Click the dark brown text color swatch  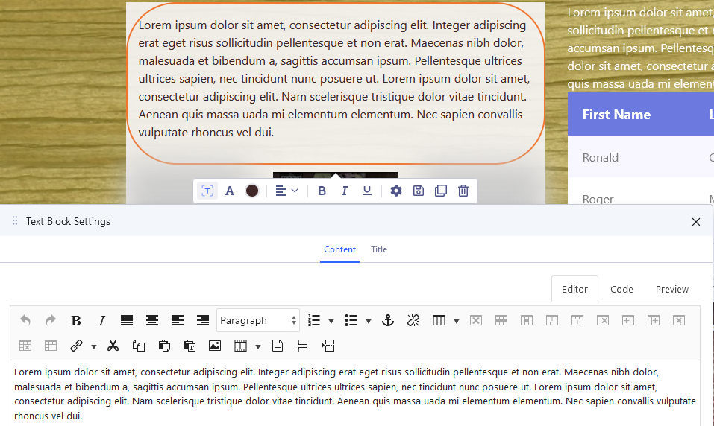(x=252, y=191)
